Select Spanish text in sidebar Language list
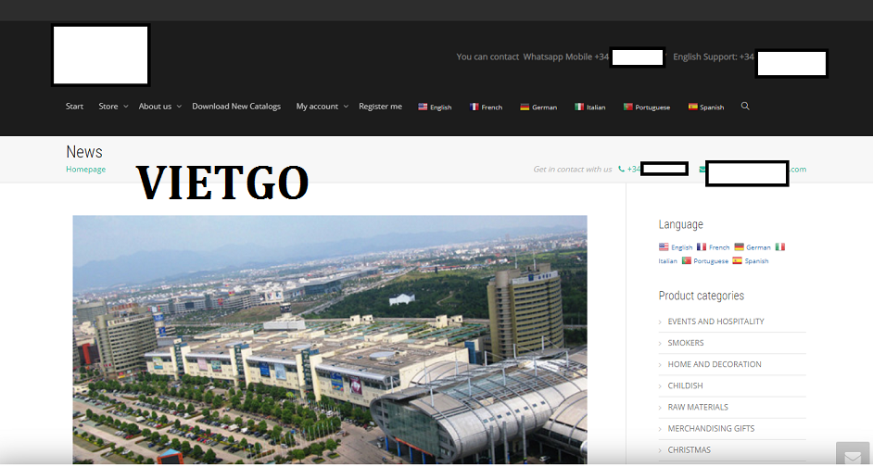The image size is (873, 467). pos(756,261)
